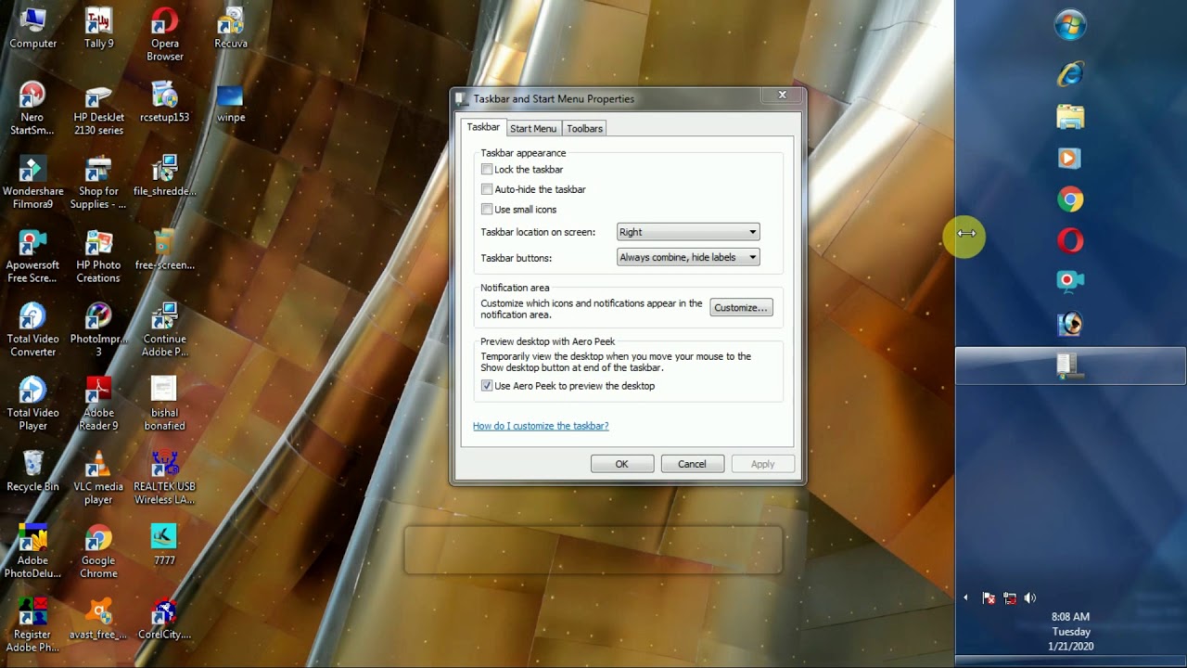Show hidden notification area icons

coord(965,598)
